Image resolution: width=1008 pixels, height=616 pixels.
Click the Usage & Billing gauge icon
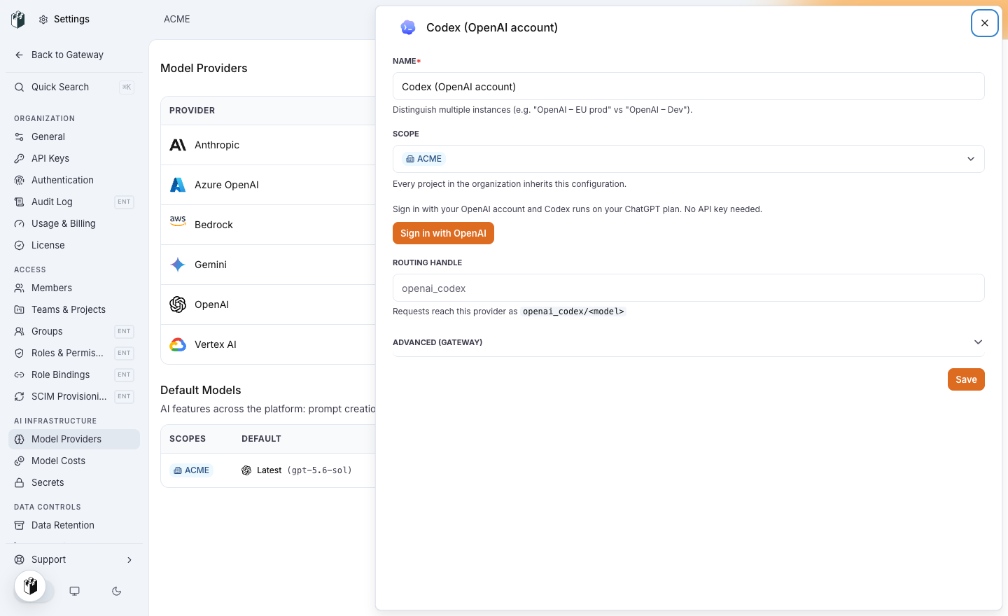tap(20, 224)
